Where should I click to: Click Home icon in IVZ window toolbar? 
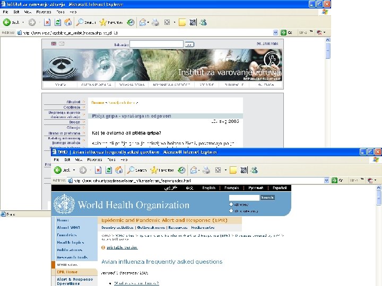click(68, 22)
